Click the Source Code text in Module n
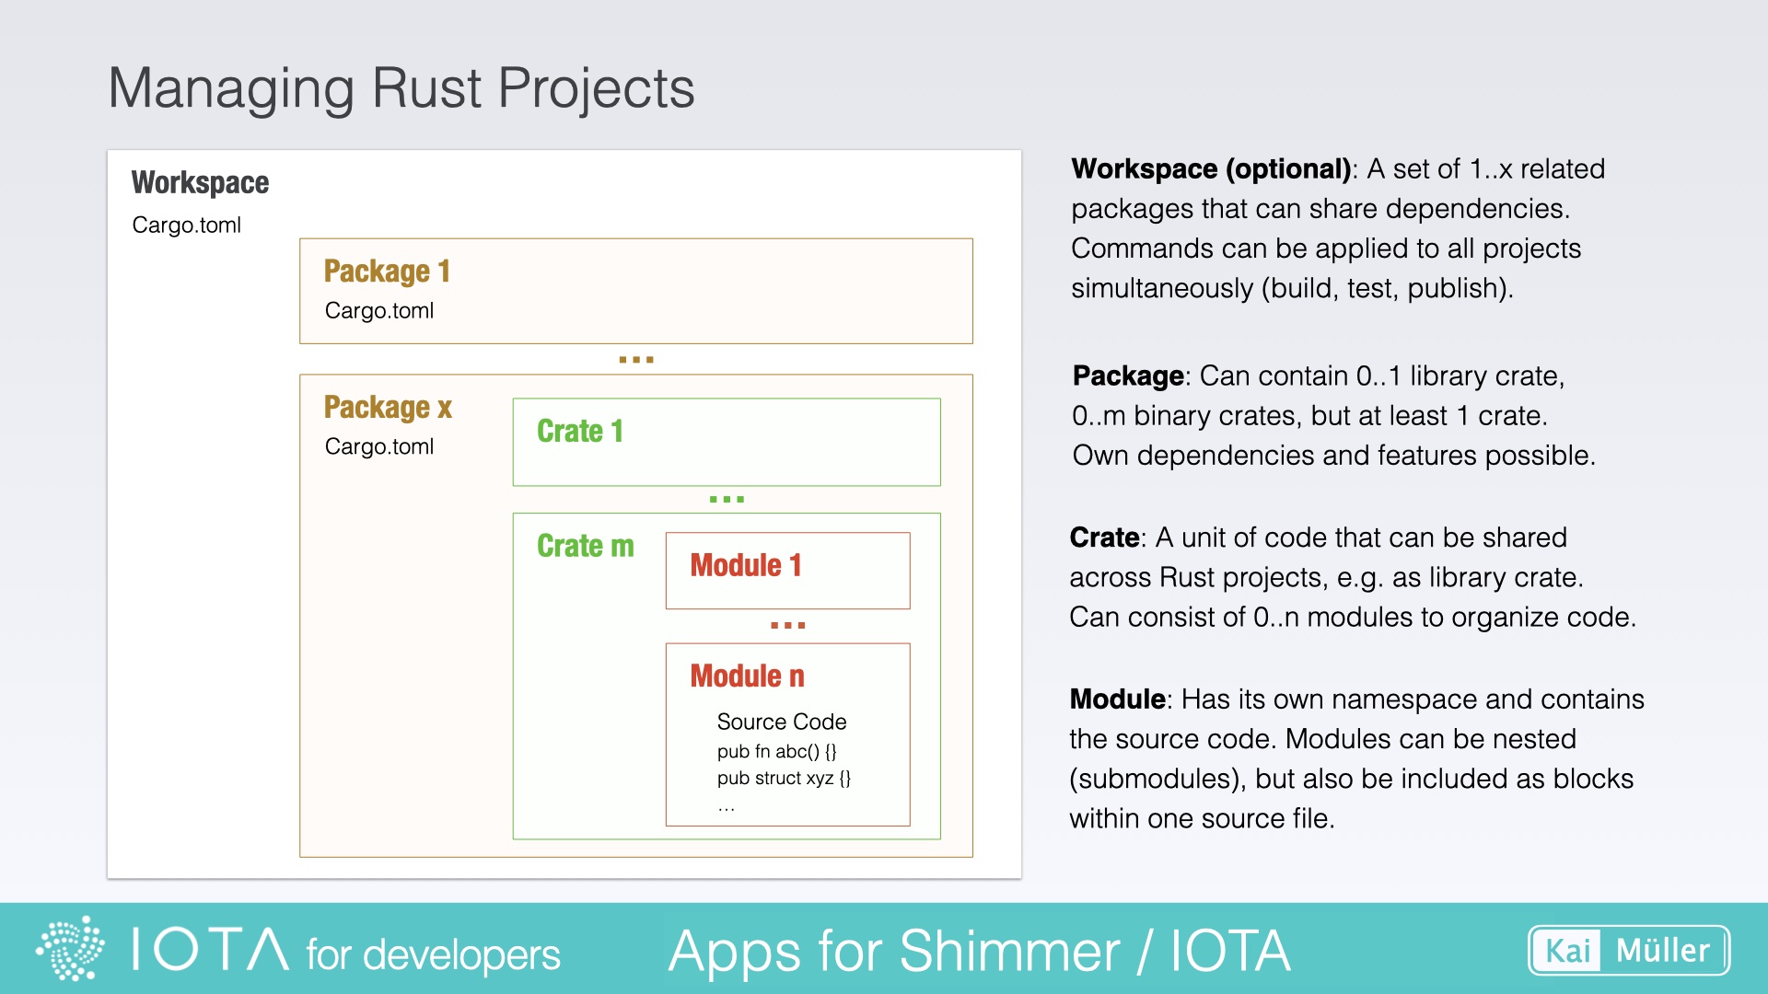Image resolution: width=1768 pixels, height=994 pixels. coord(781,722)
